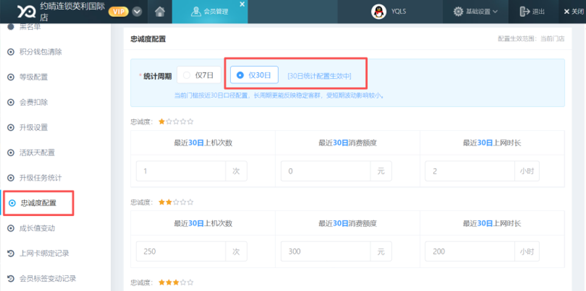Go to home via house icon
The width and height of the screenshot is (586, 291).
tap(160, 12)
